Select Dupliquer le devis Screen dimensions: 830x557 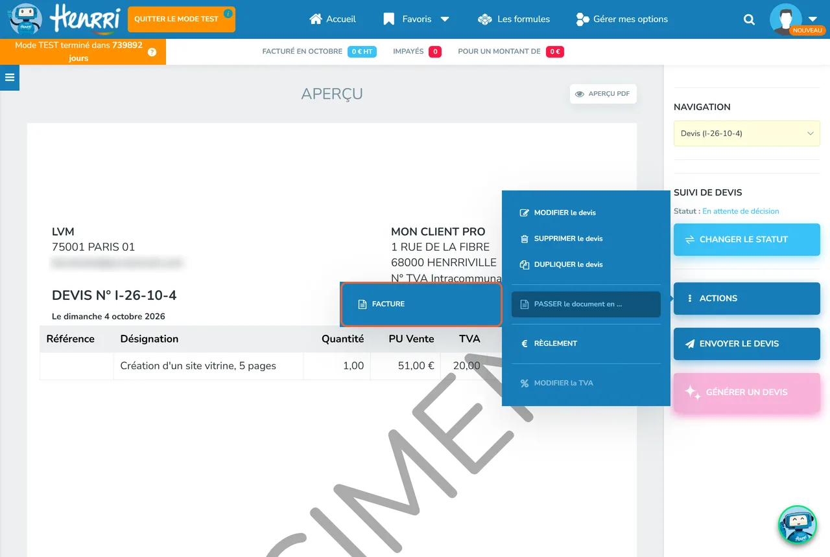[x=586, y=264]
